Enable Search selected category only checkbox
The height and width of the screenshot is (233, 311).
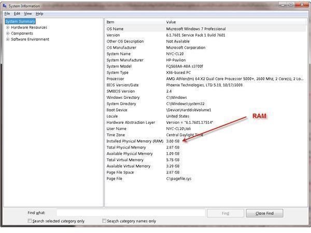[x=30, y=221]
